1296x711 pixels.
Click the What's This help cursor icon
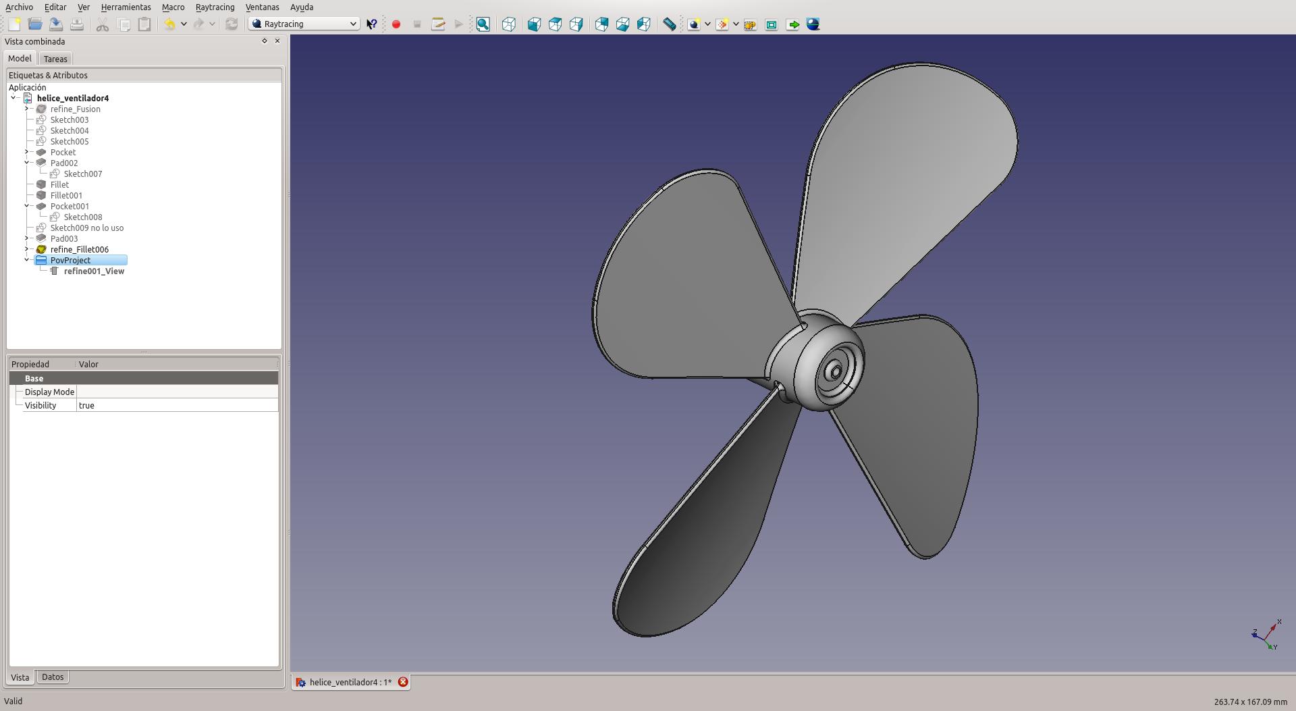[372, 24]
